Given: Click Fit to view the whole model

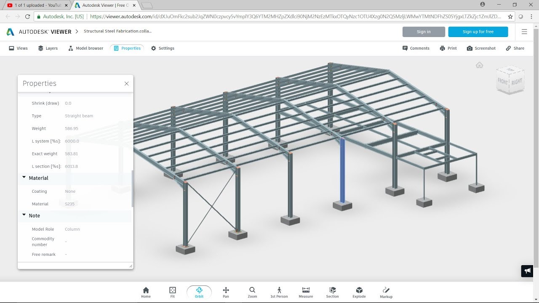Looking at the screenshot, I should (x=172, y=291).
